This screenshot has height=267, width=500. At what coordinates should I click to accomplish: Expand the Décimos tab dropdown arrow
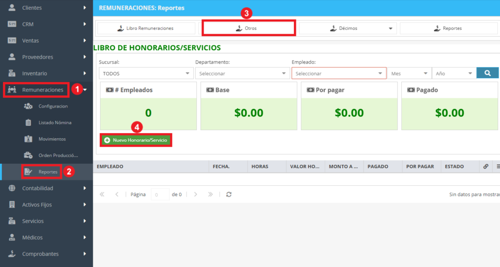(390, 28)
